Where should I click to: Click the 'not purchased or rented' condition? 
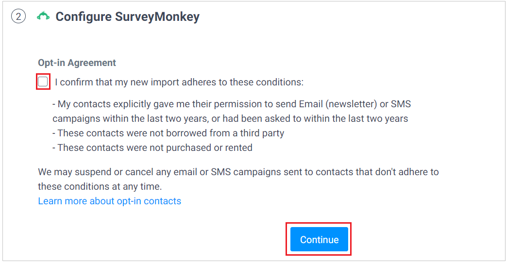coord(152,147)
